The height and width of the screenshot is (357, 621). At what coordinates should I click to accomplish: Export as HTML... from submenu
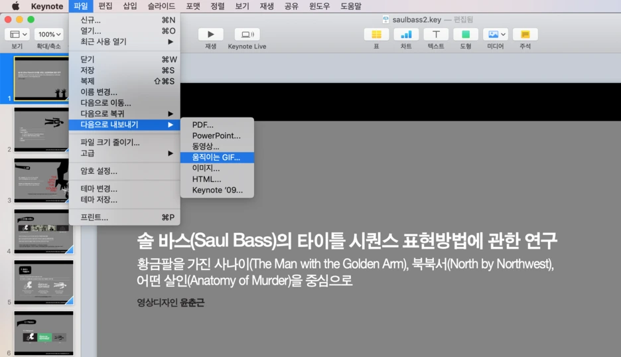tap(217, 179)
